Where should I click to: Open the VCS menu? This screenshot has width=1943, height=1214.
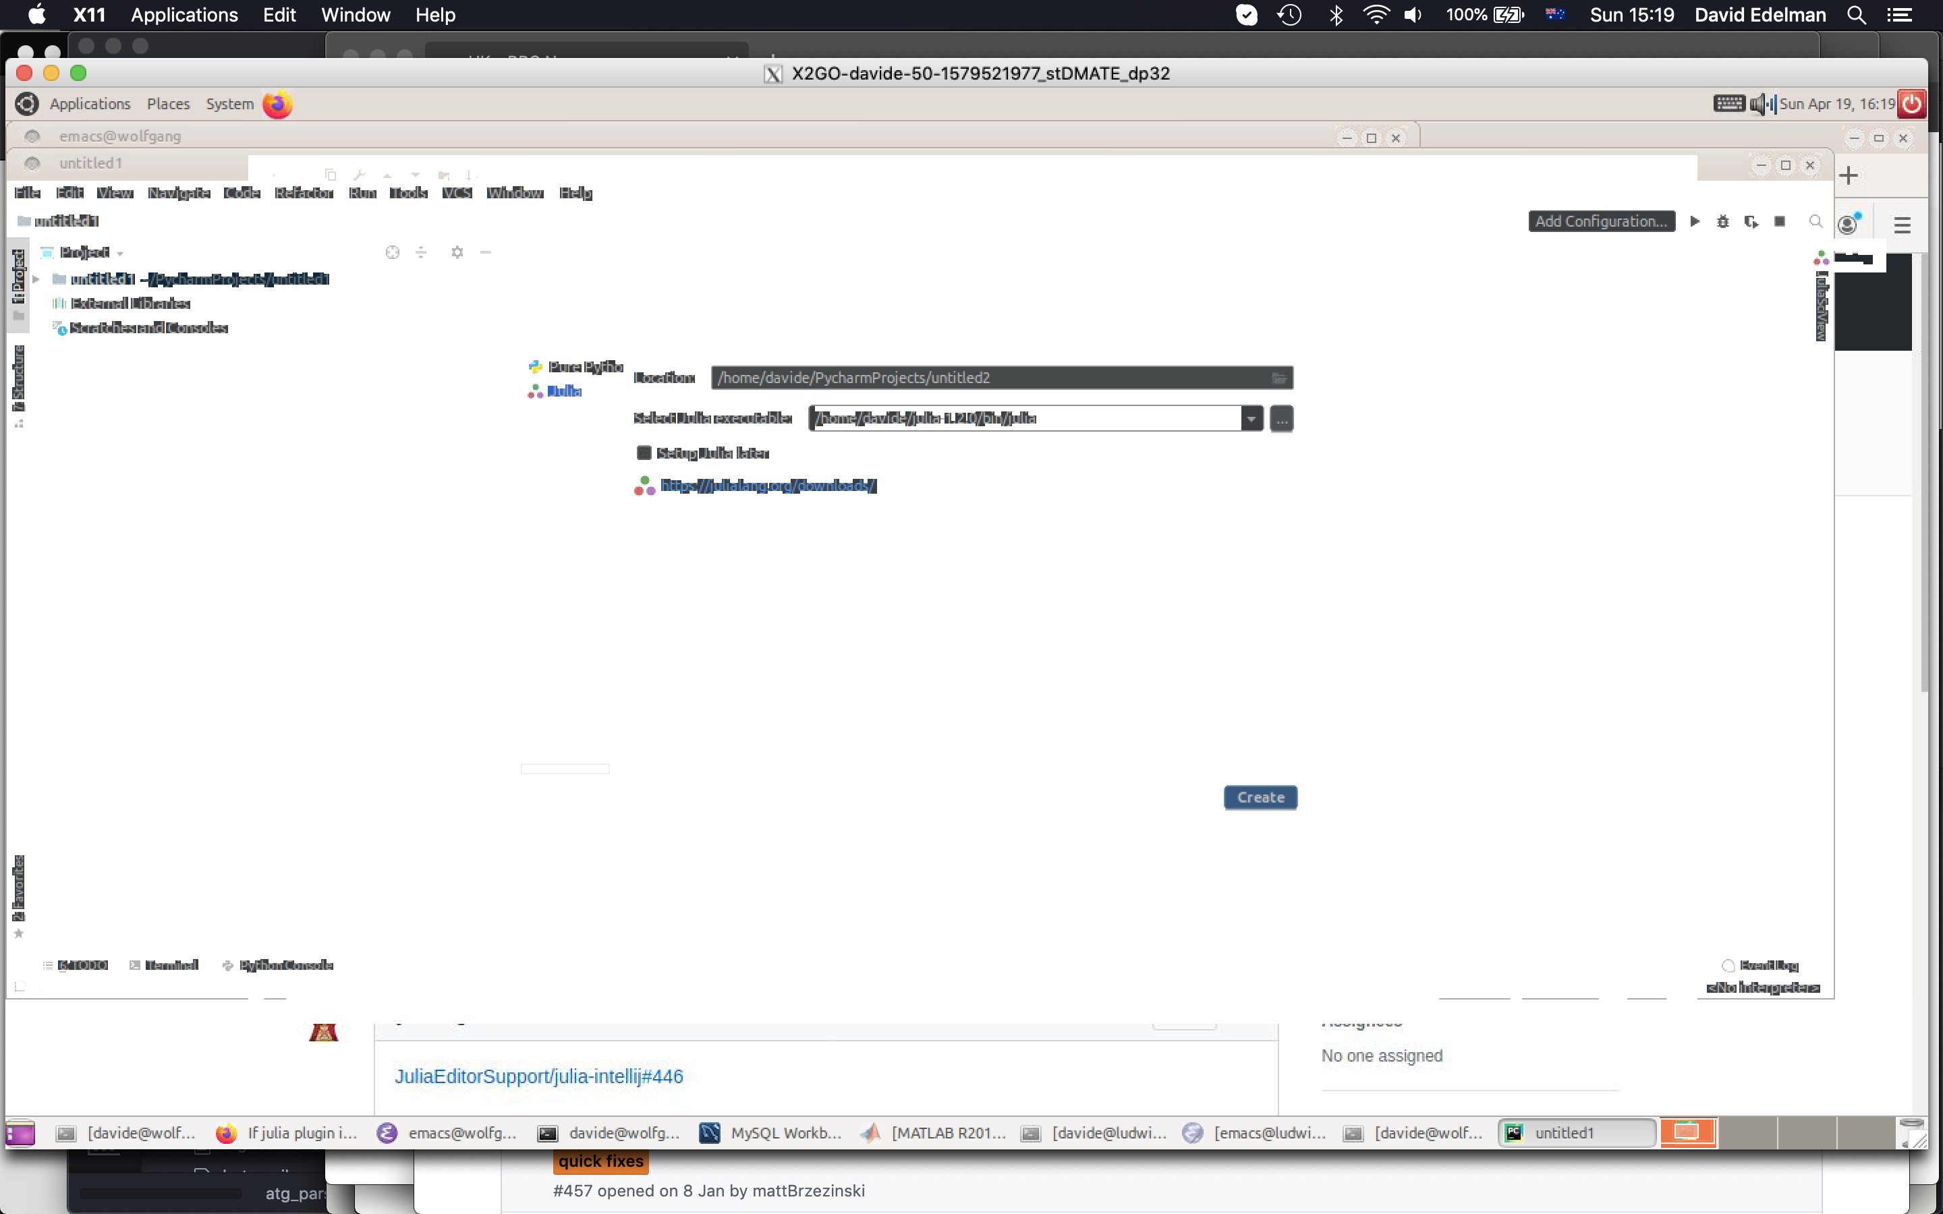pos(457,193)
